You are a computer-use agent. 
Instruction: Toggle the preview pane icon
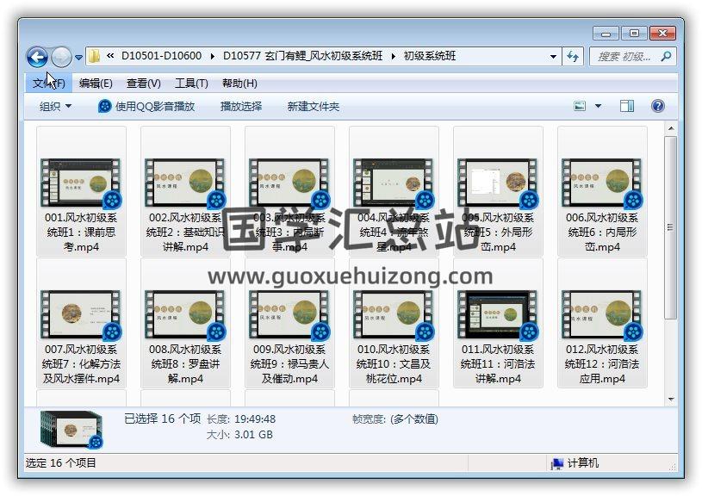coord(627,106)
